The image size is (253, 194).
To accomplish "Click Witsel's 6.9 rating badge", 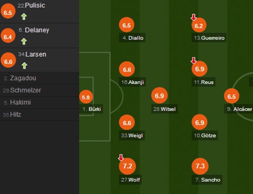I will [159, 96].
